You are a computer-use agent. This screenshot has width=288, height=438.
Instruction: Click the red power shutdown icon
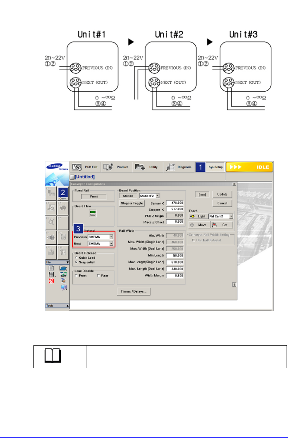pyautogui.click(x=51, y=281)
